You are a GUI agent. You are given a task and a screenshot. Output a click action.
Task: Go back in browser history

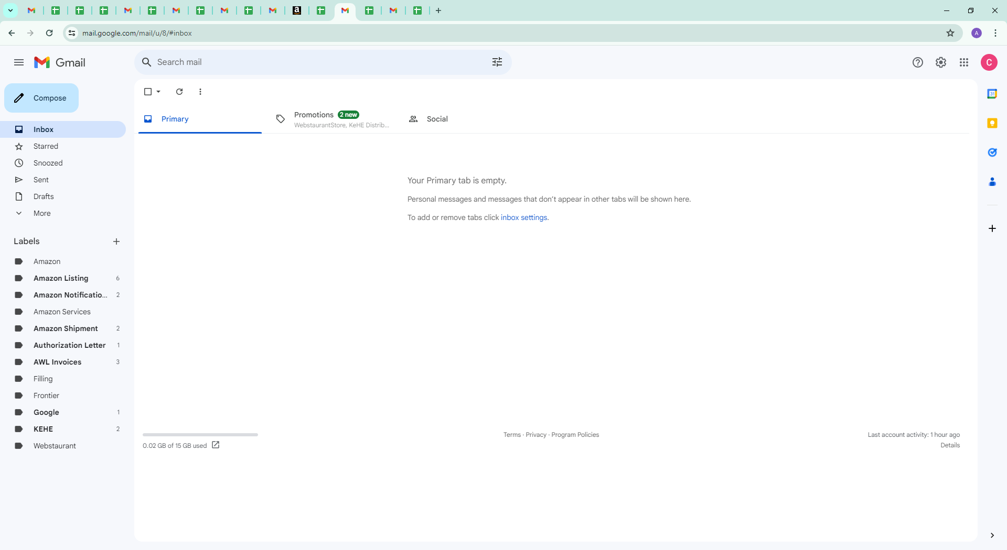tap(12, 33)
